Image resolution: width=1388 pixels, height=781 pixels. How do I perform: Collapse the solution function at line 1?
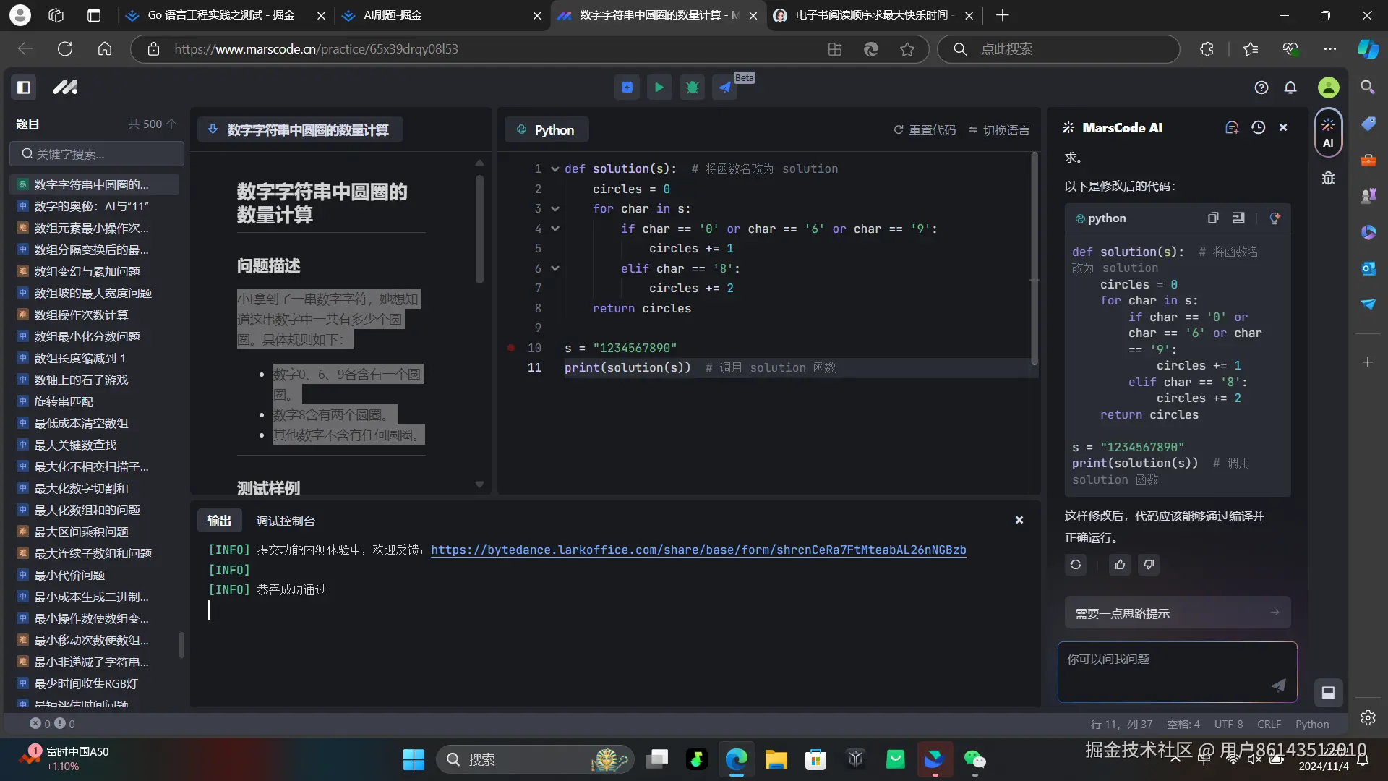click(554, 168)
